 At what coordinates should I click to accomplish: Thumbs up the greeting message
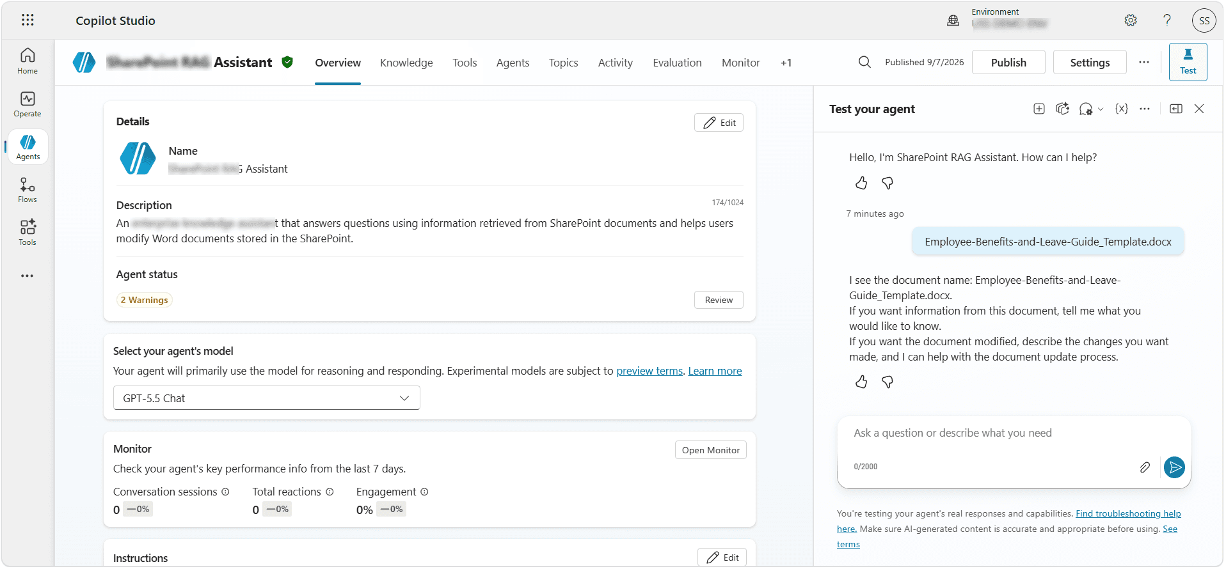pyautogui.click(x=861, y=183)
